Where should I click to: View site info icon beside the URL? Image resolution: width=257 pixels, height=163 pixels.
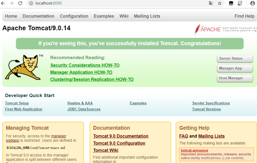click(x=31, y=3)
